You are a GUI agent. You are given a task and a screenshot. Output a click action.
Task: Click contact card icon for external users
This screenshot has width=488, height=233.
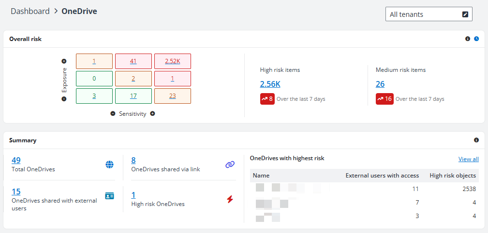point(110,196)
